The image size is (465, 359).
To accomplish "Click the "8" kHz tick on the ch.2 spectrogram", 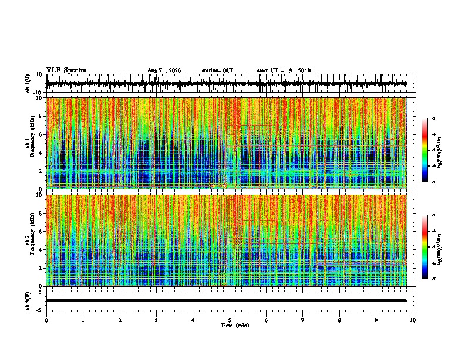I will tap(41, 214).
